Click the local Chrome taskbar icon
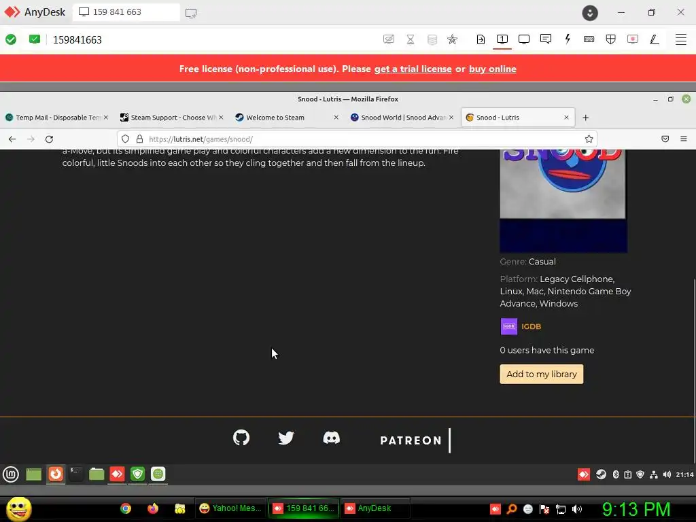 (126, 508)
